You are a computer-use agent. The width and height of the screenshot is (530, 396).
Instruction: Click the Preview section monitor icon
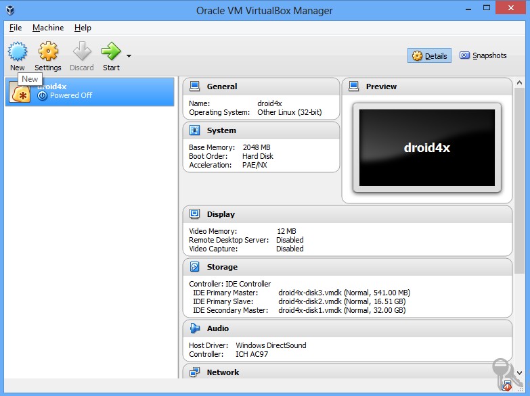(x=353, y=86)
